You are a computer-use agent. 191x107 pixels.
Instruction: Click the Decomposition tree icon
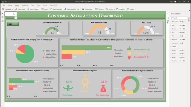point(65,9)
